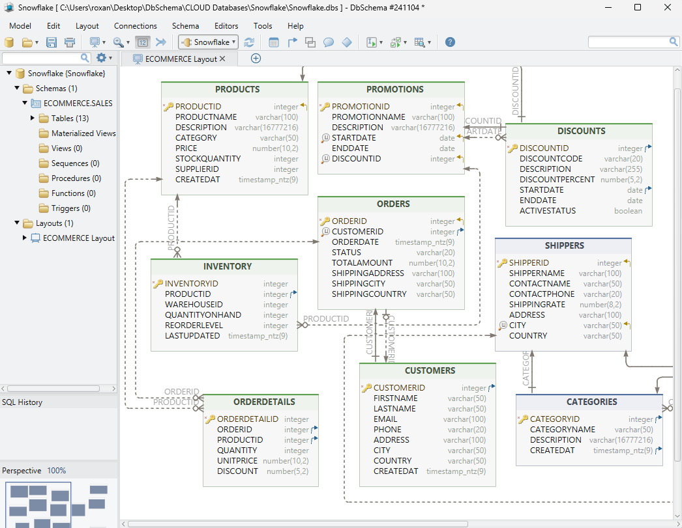Viewport: 682px width, 528px height.
Task: Add a comment callout using the bubble icon
Action: 328,42
